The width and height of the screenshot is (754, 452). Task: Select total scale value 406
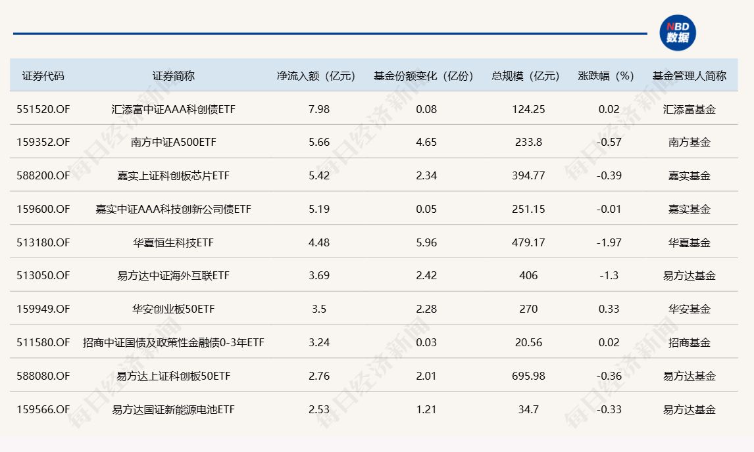tap(528, 276)
